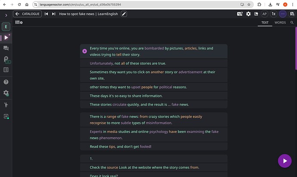Click the CATALOGUE back button
297x177 pixels.
pos(27,14)
